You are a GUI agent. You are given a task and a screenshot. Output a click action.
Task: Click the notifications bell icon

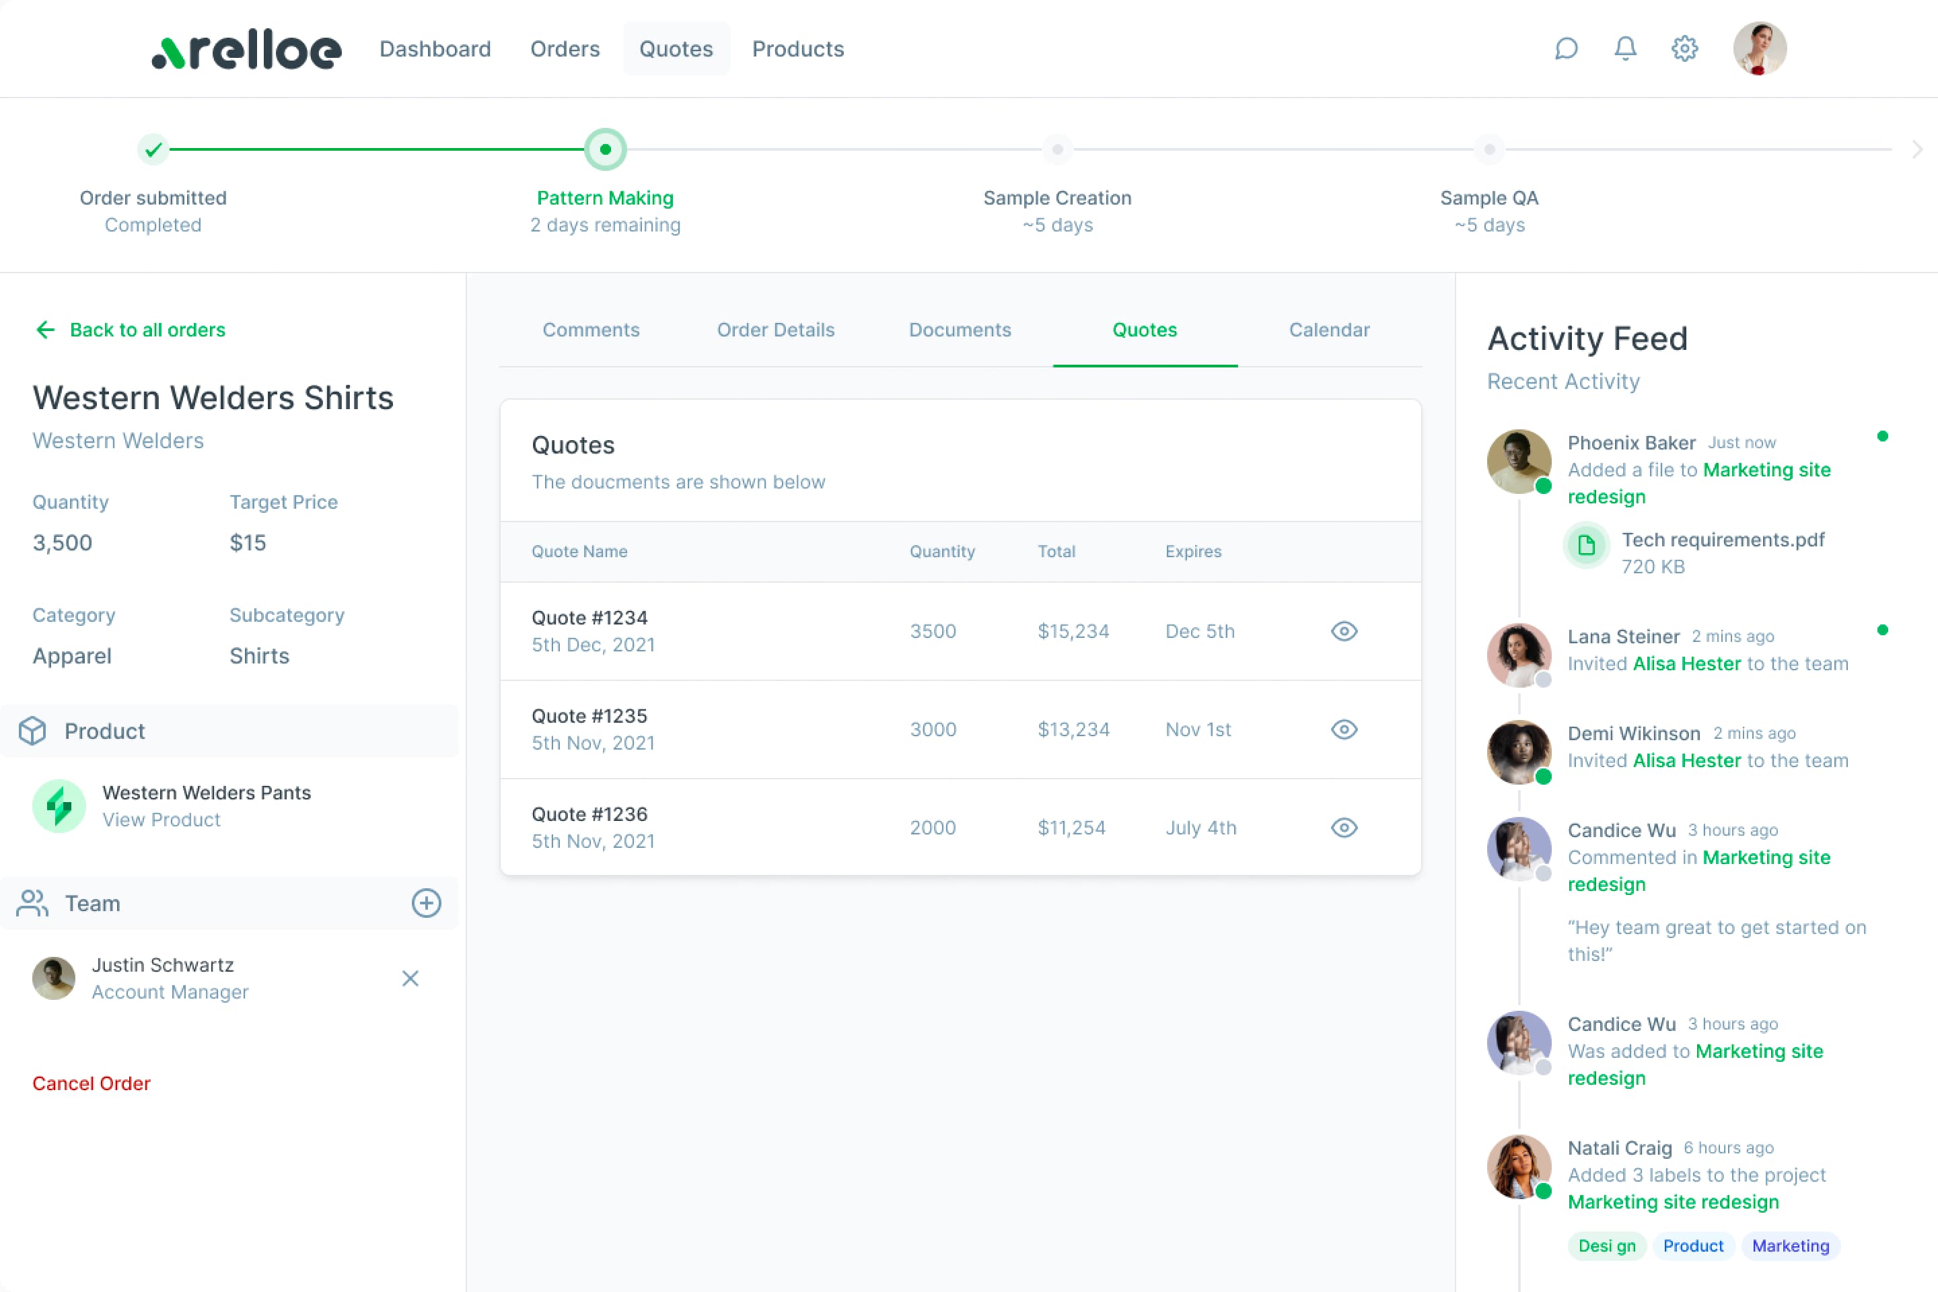[1625, 48]
